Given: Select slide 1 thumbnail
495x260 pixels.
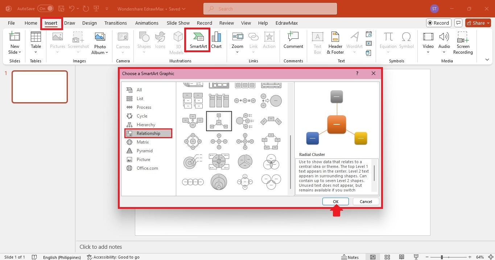Looking at the screenshot, I should (40, 87).
